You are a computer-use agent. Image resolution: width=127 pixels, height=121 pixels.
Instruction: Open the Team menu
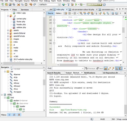tap(53, 1)
